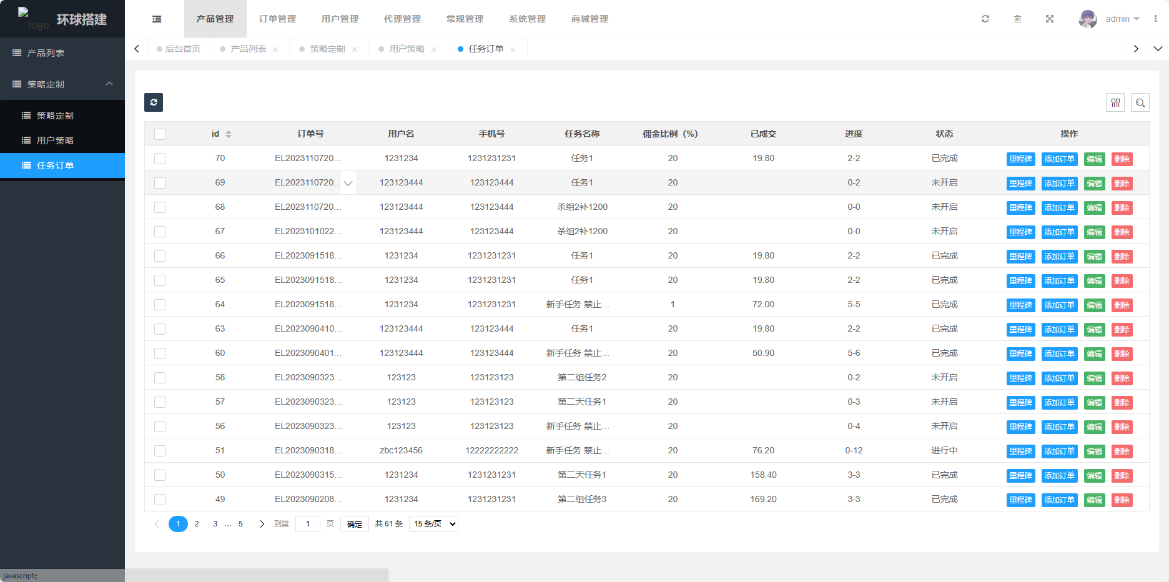This screenshot has height=582, width=1169.
Task: Expand the order number cell in row 69
Action: pos(348,183)
